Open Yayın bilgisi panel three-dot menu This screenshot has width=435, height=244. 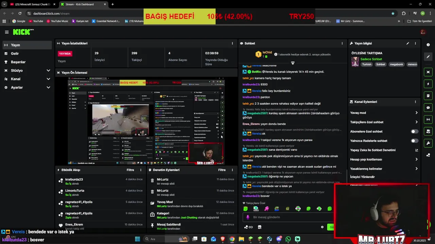click(415, 43)
